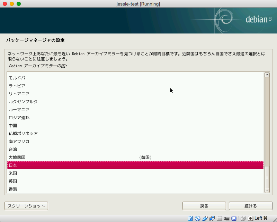Open the optical disc status icon
This screenshot has width=277, height=222.
197,219
